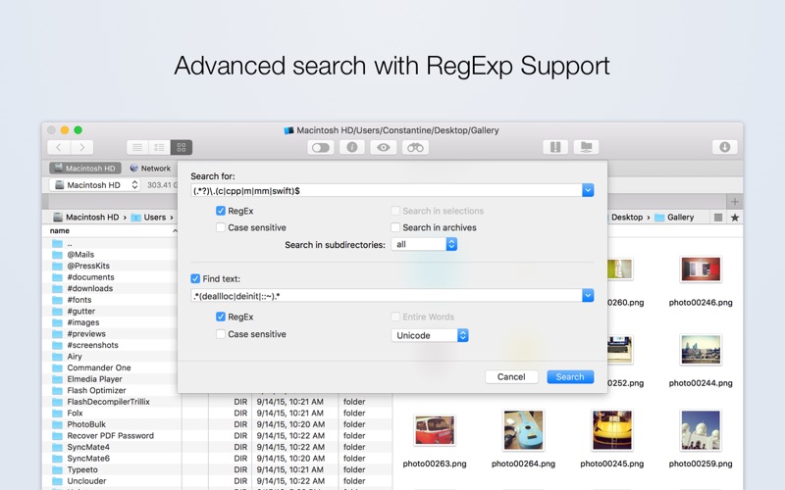Click Users in left breadcrumb path
This screenshot has height=490, width=785.
tap(148, 217)
